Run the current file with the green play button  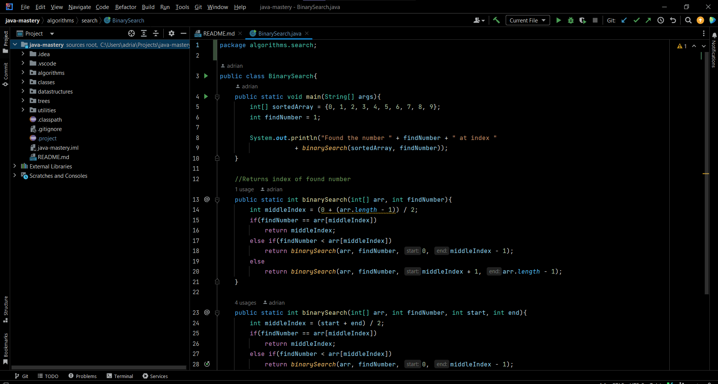558,20
